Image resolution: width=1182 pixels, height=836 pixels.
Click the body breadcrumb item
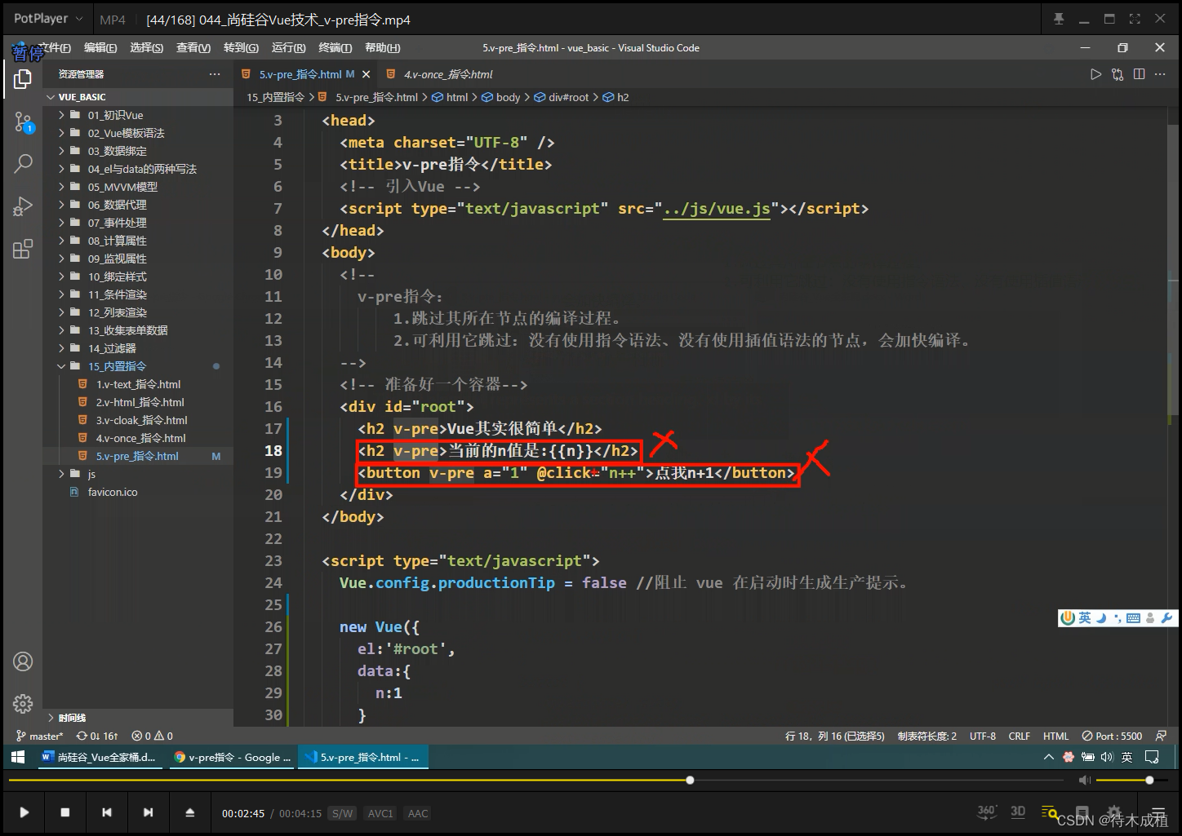tap(500, 97)
